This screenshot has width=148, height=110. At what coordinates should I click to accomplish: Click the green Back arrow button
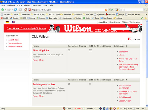(x=3, y=10)
